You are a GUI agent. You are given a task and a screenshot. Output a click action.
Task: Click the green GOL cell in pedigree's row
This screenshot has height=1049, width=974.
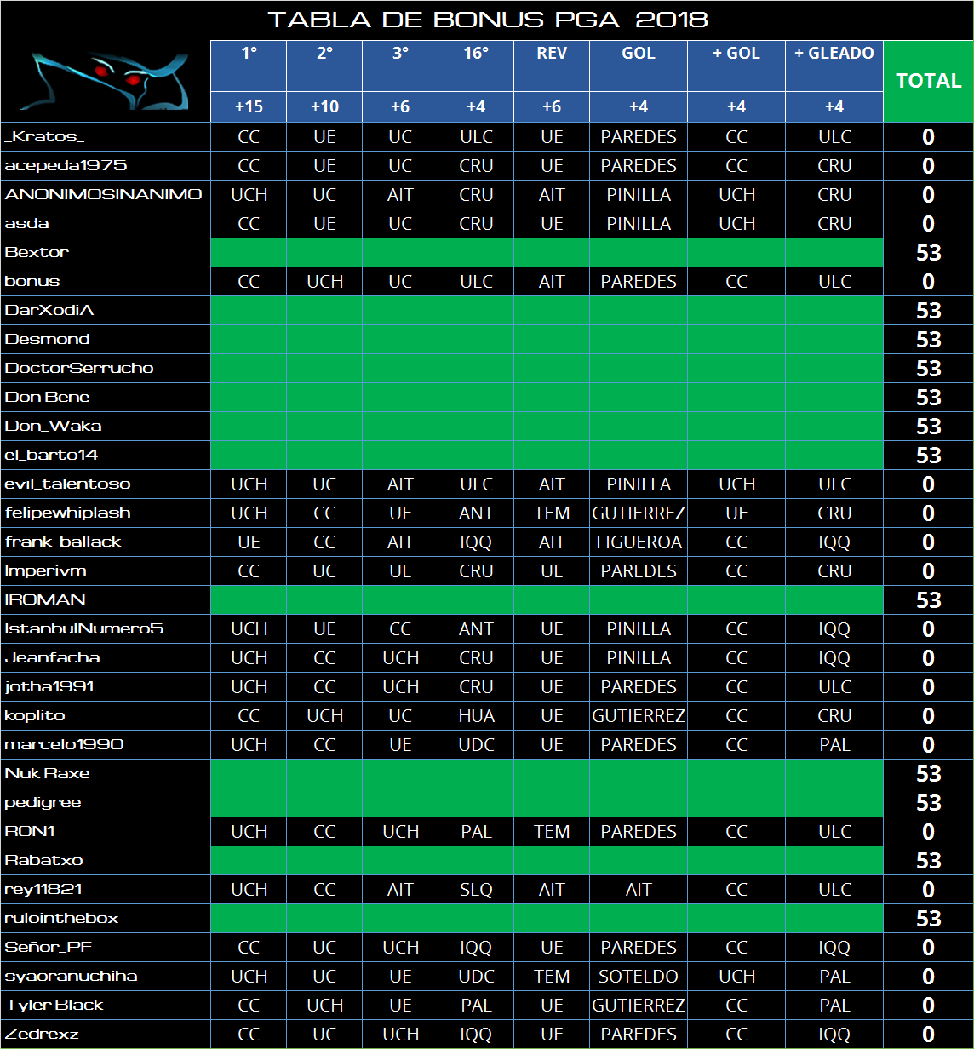pyautogui.click(x=639, y=802)
